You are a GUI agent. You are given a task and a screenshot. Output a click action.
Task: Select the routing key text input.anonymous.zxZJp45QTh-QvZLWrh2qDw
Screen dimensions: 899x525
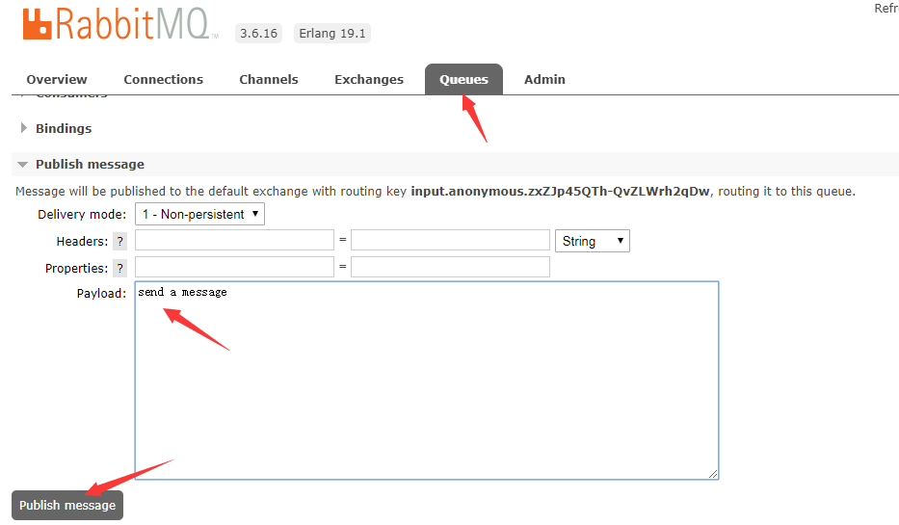560,192
